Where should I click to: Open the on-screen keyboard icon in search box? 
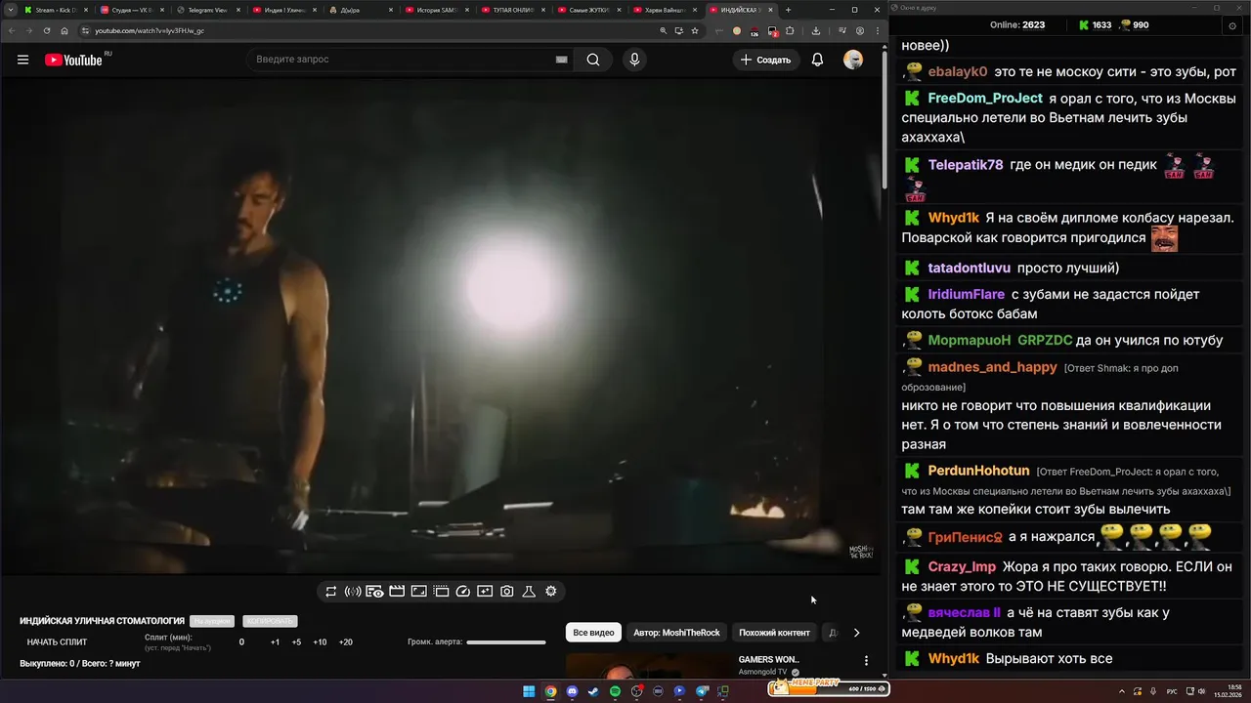point(561,60)
